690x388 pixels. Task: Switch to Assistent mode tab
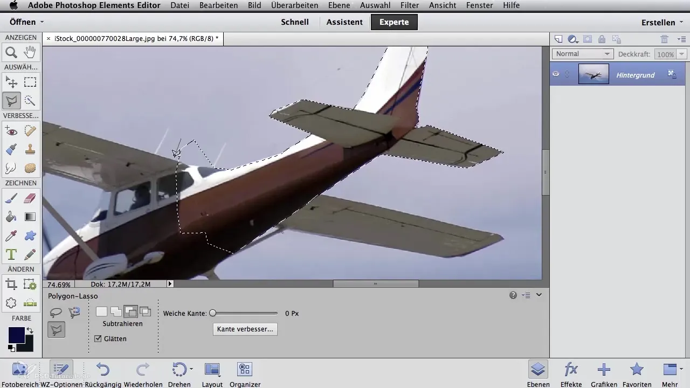pyautogui.click(x=344, y=22)
